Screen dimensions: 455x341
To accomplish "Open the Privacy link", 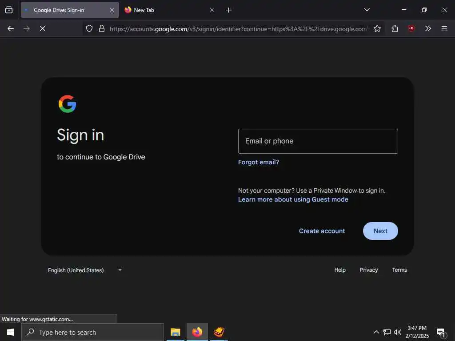I will pos(369,270).
